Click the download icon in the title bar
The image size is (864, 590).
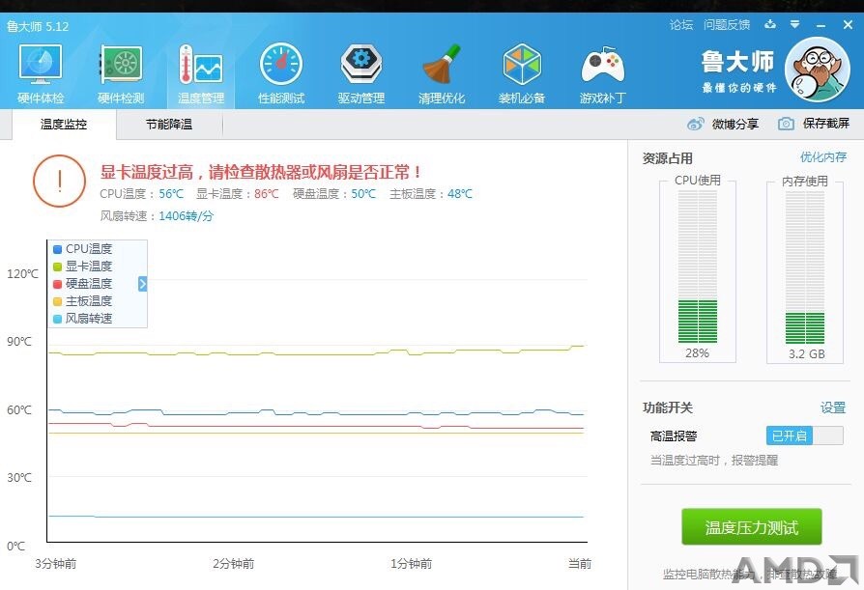[x=770, y=24]
